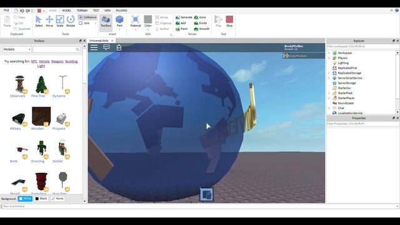Switch to the VIEW ribbon tab
Image resolution: width=400 pixels, height=225 pixels.
107,11
